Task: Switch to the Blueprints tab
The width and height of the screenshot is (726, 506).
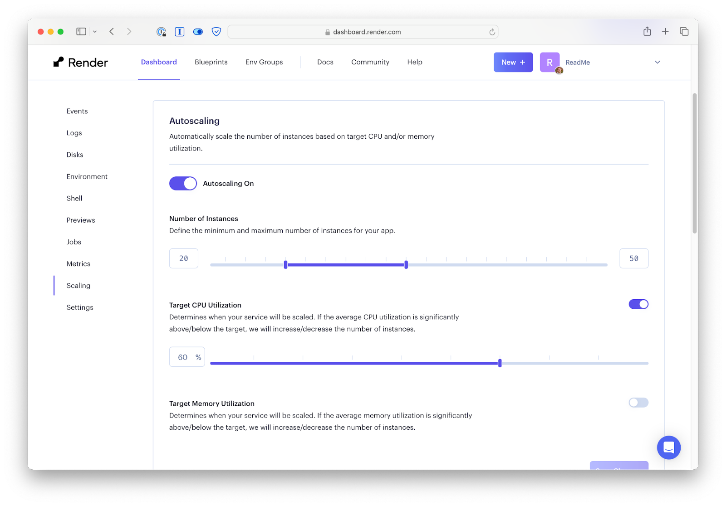Action: click(211, 62)
